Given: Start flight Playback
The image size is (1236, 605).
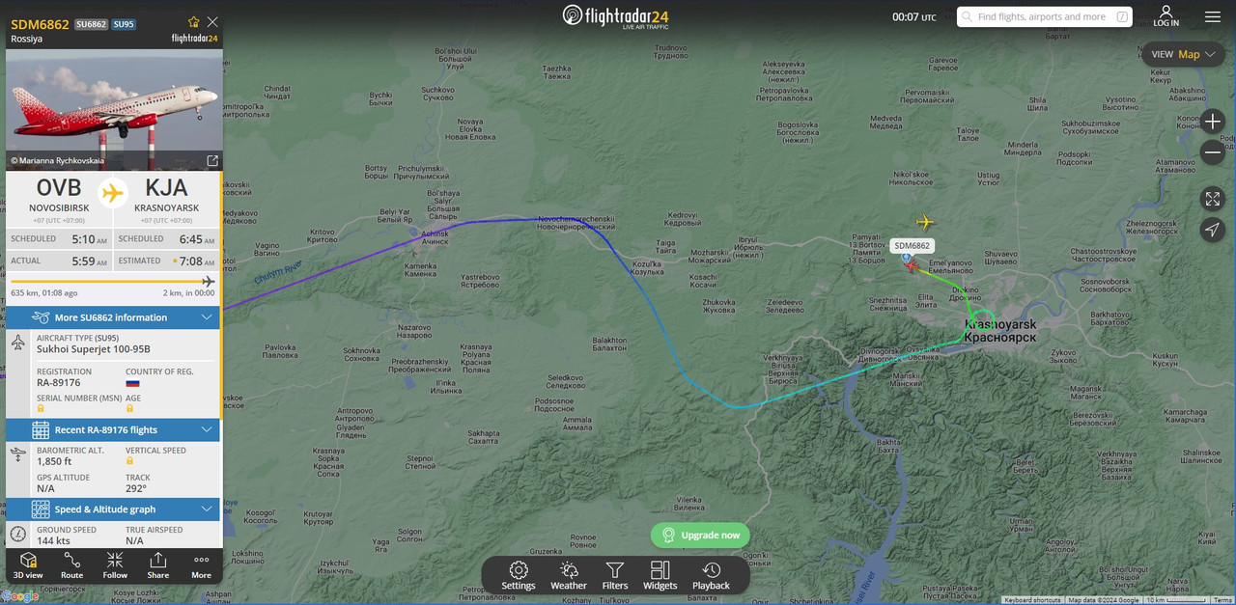Looking at the screenshot, I should pyautogui.click(x=711, y=575).
